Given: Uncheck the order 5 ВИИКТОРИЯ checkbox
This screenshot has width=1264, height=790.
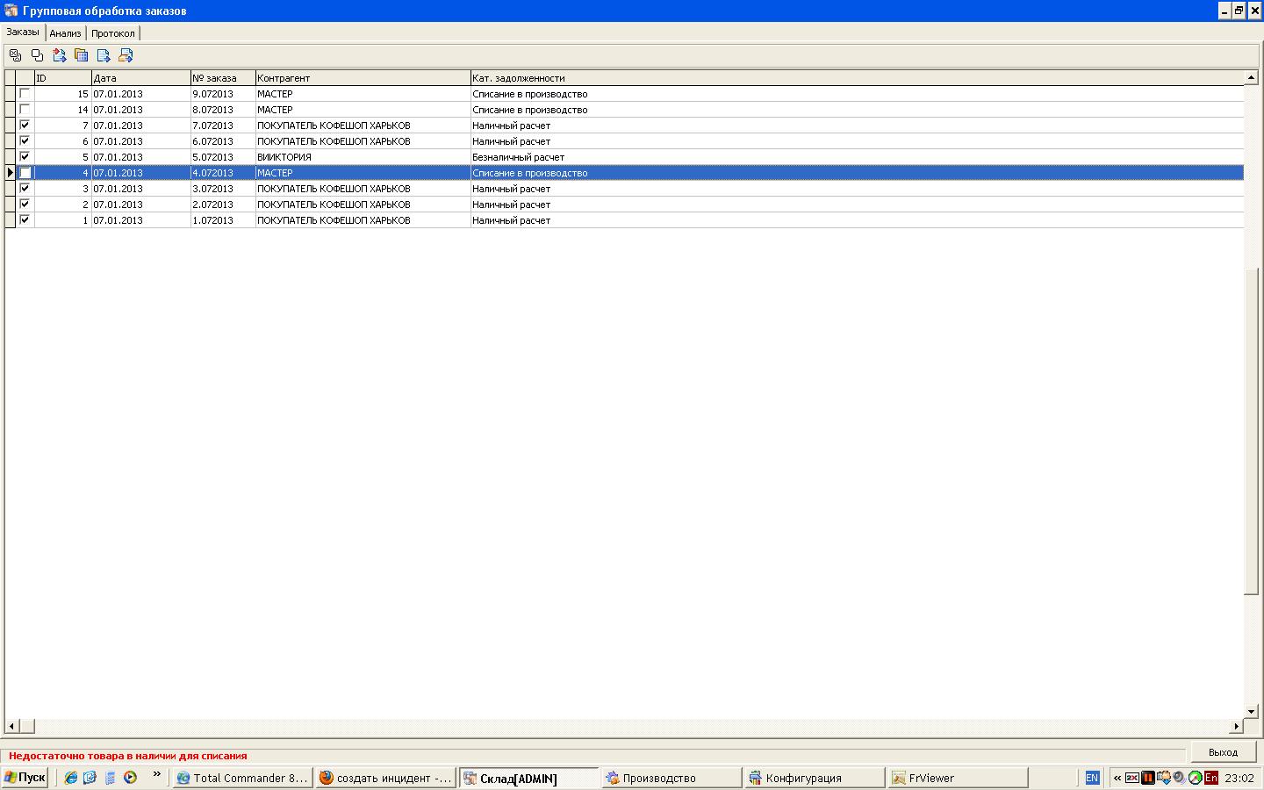Looking at the screenshot, I should (x=25, y=156).
